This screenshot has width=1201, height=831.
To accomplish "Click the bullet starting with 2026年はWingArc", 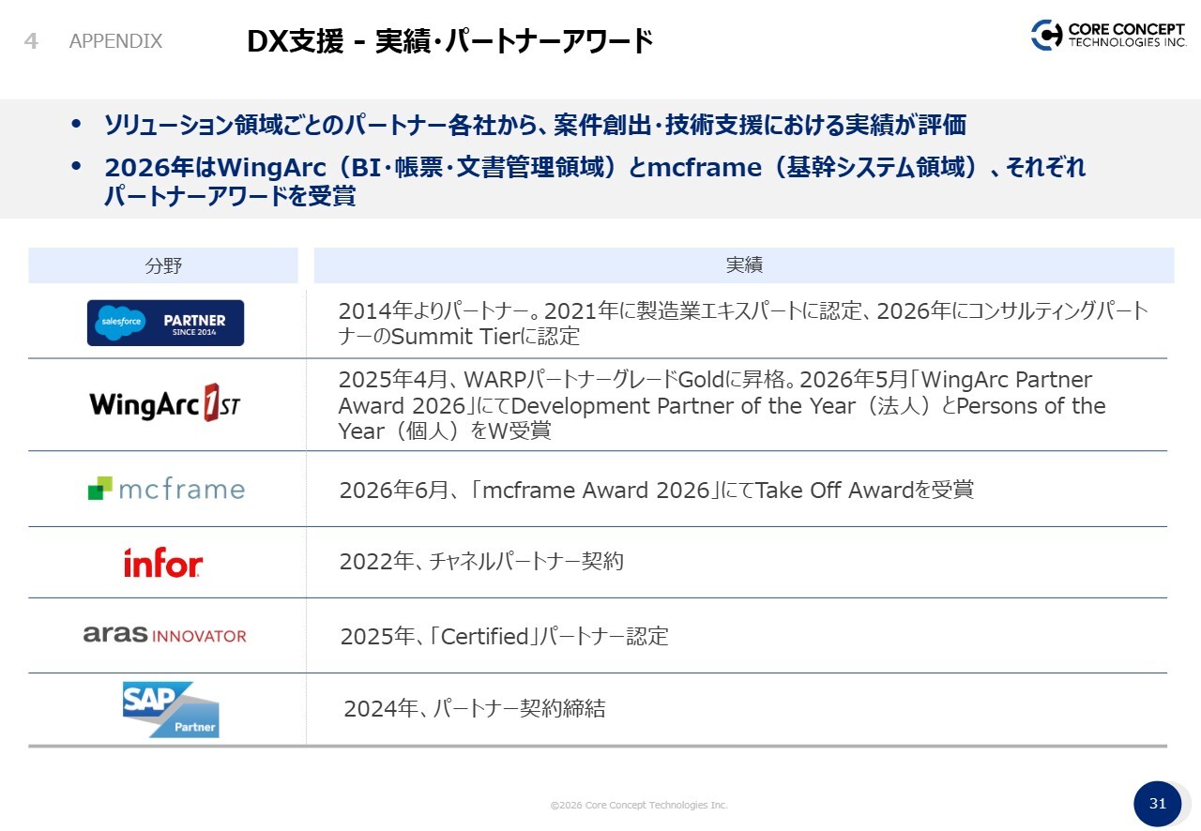I will pyautogui.click(x=595, y=182).
